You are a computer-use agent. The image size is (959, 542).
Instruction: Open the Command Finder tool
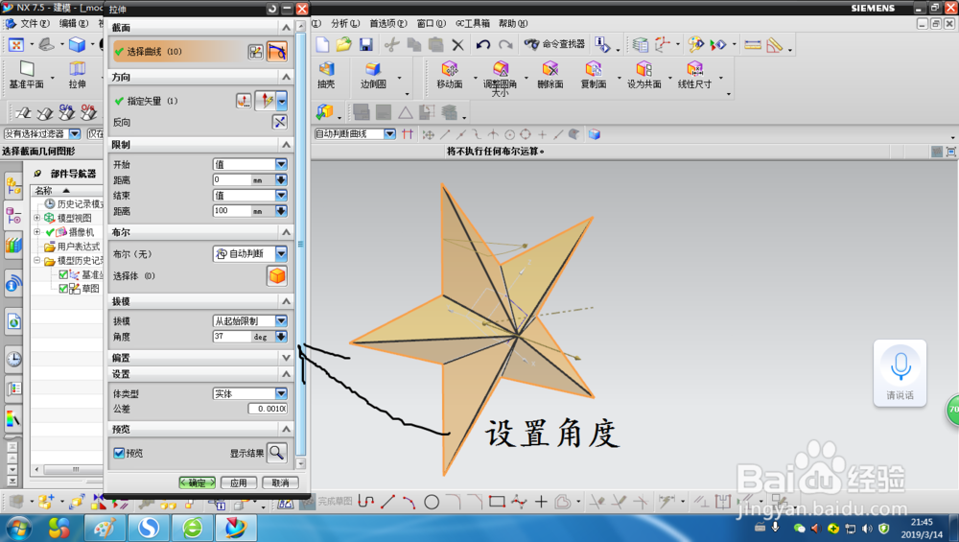point(554,44)
